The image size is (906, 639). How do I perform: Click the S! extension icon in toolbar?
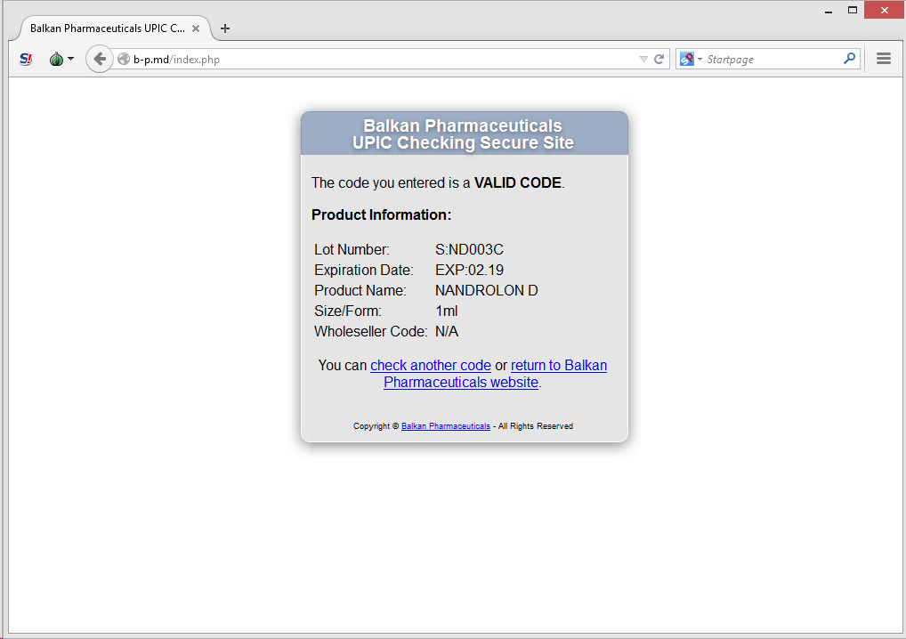coord(26,59)
